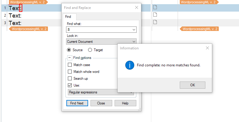
Task: Click the document icon in segment 3
Action: click(x=155, y=22)
